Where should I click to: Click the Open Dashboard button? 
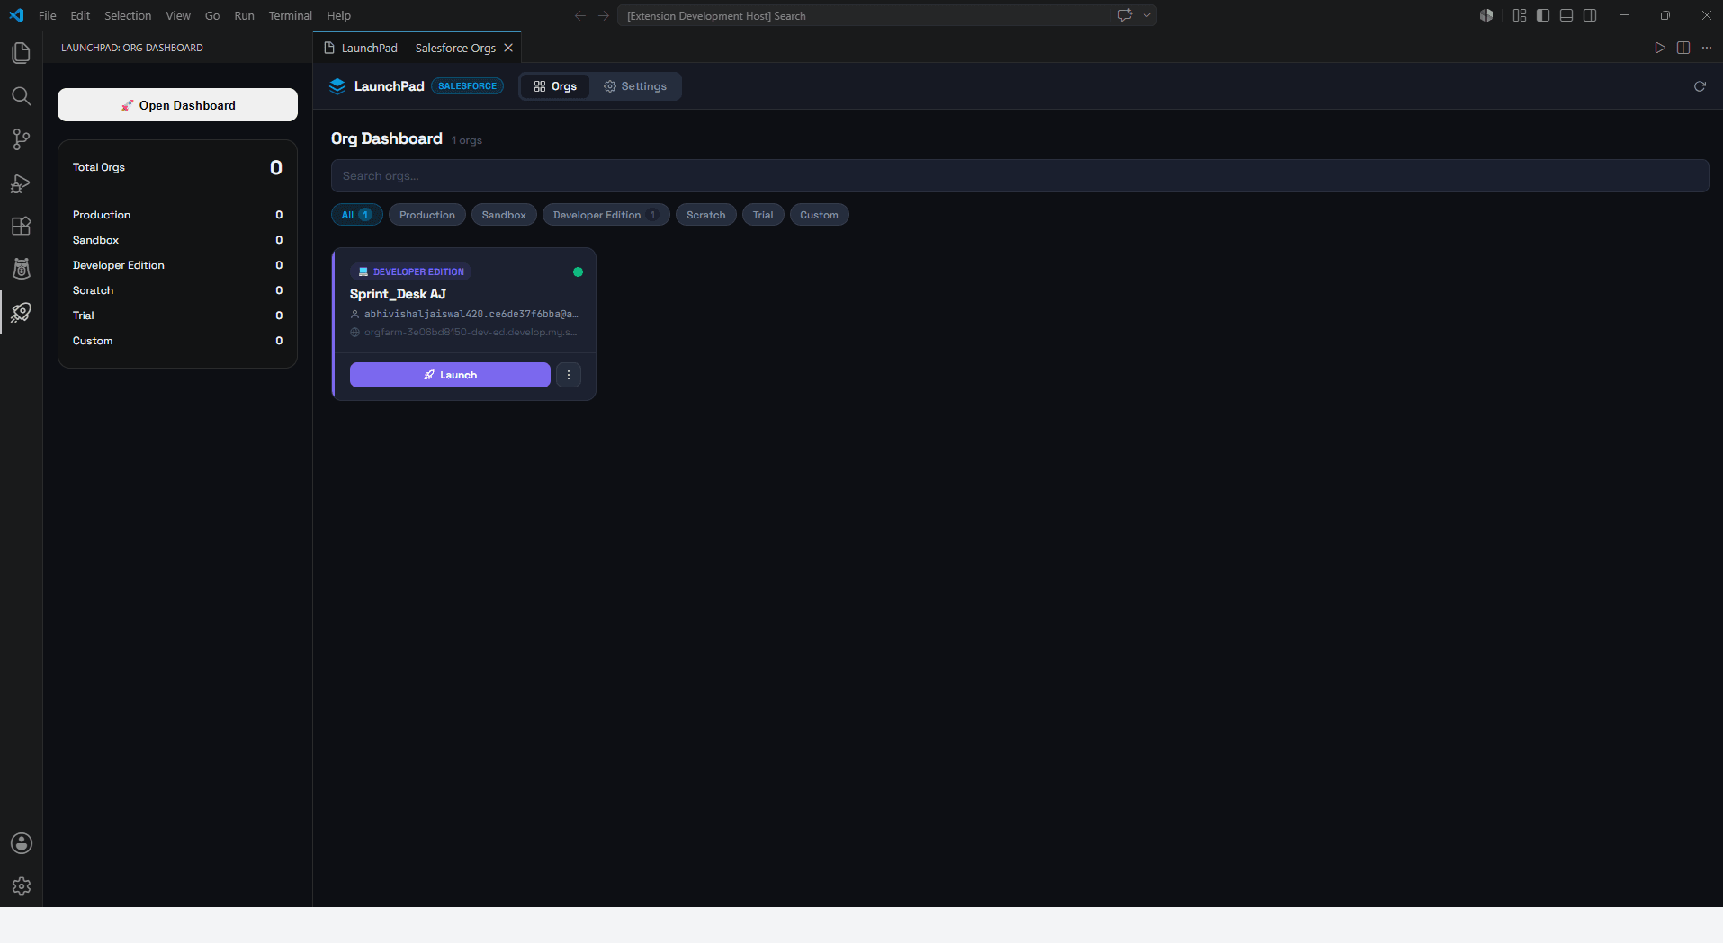click(177, 105)
